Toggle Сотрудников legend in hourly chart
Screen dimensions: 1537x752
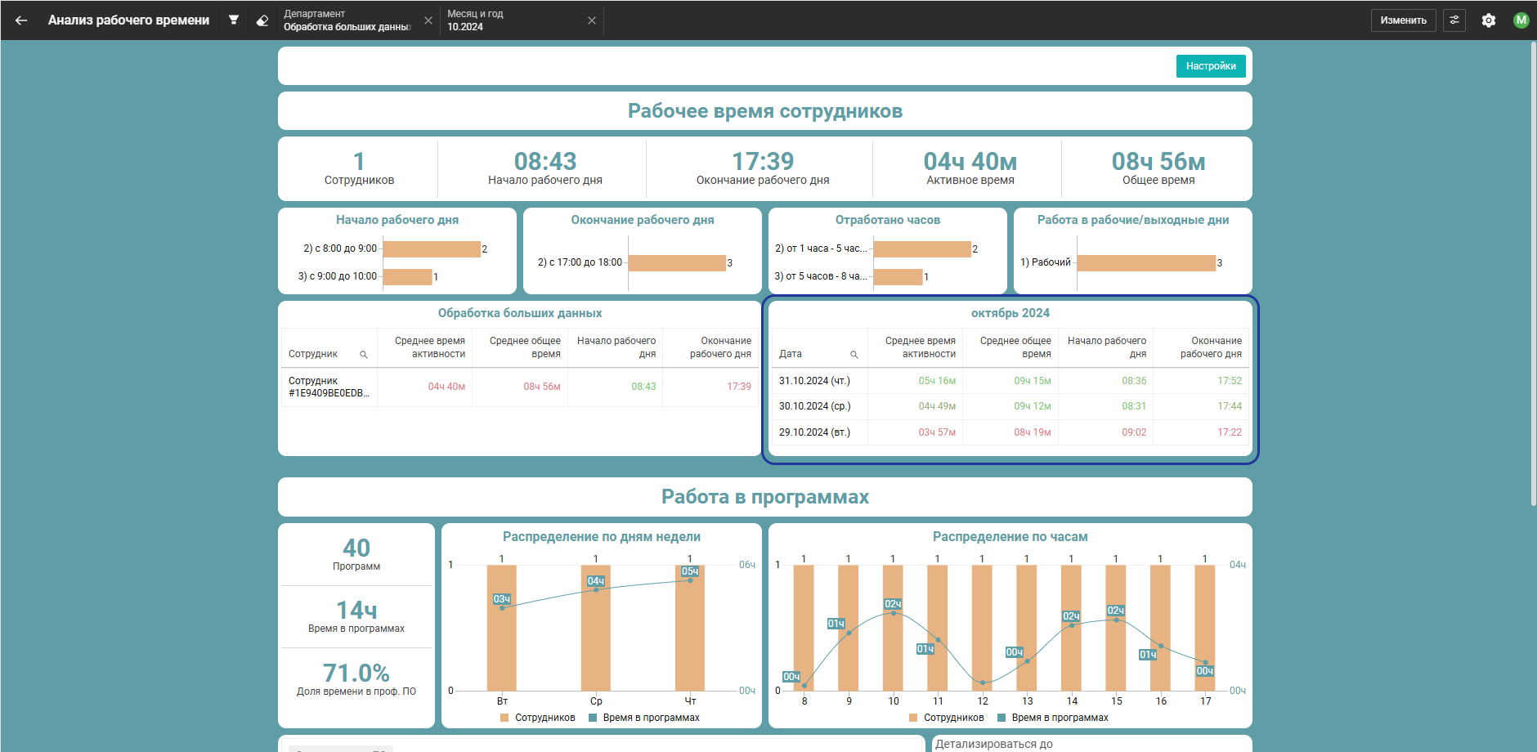[x=947, y=718]
